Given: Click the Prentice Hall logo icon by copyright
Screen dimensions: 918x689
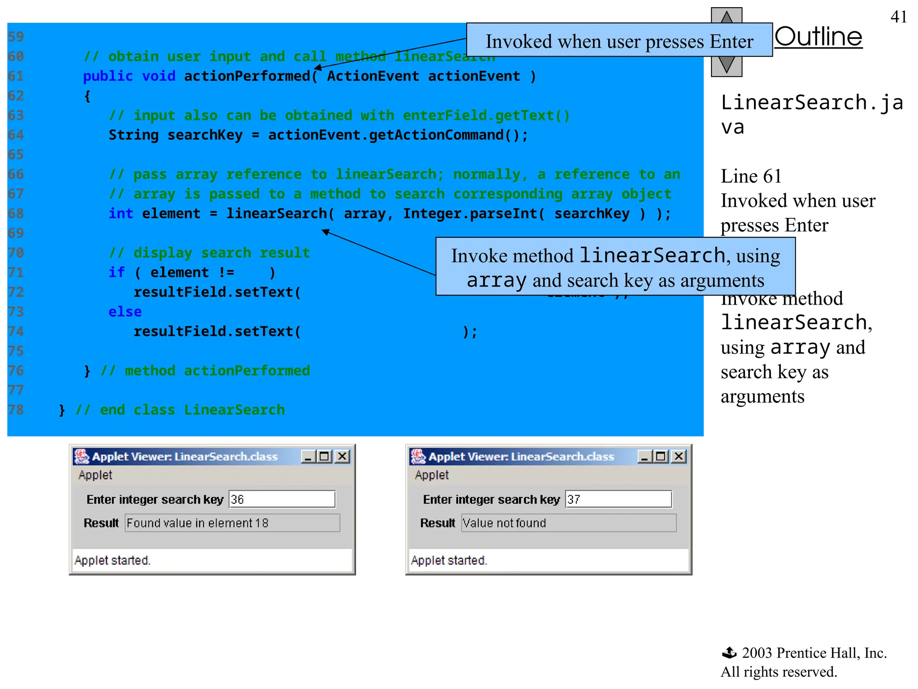Looking at the screenshot, I should tap(729, 653).
